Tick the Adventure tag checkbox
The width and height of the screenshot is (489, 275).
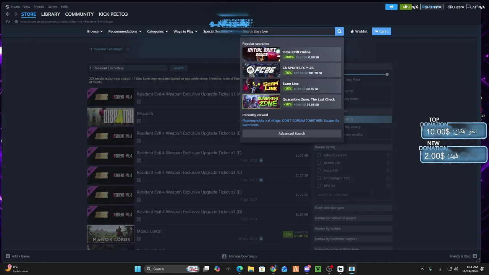tap(319, 155)
